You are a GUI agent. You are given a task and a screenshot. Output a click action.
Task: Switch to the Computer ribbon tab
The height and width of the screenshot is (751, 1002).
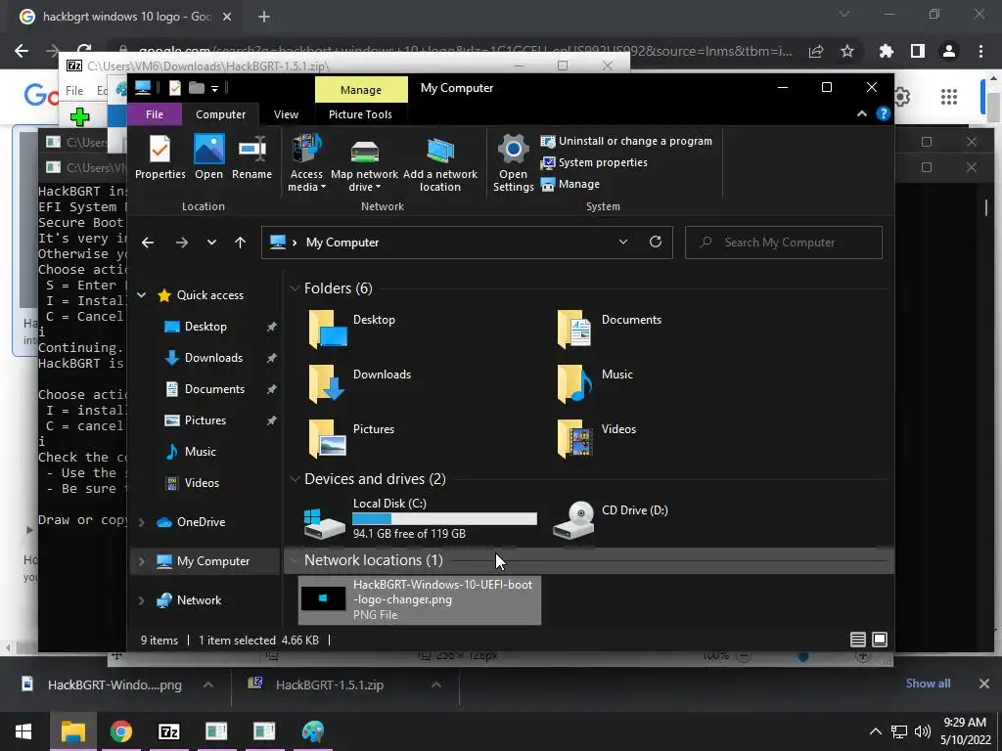pos(220,114)
